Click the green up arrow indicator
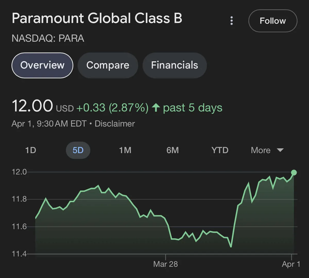The image size is (309, 278). point(156,107)
